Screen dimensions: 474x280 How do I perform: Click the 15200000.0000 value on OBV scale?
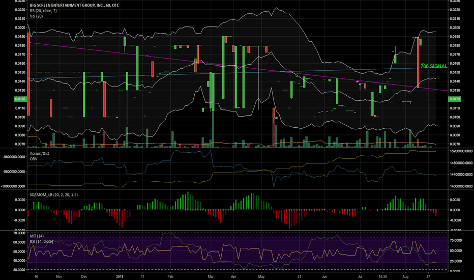(x=461, y=151)
